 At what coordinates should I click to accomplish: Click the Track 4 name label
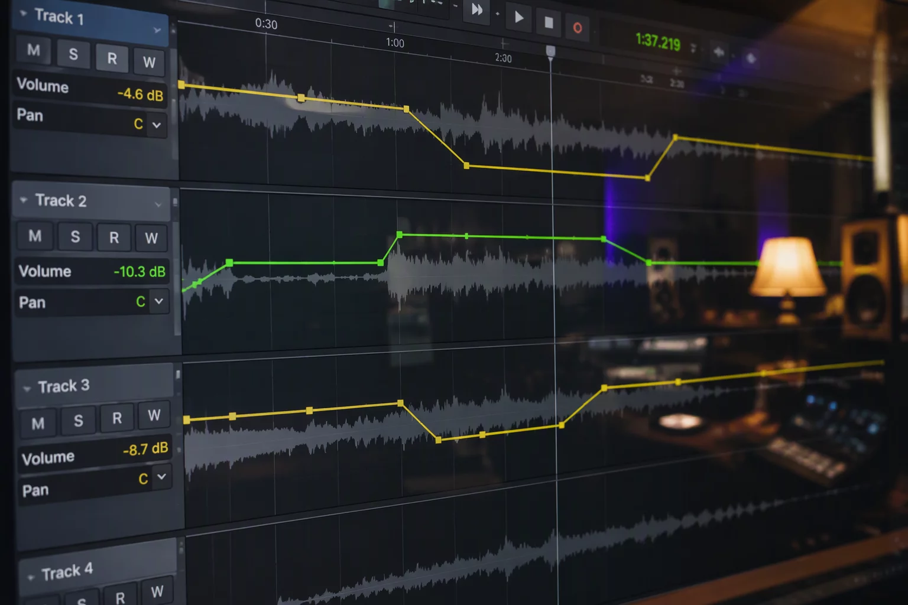click(x=67, y=571)
